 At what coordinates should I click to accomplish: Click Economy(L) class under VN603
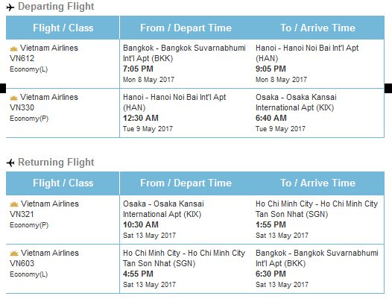click(29, 274)
